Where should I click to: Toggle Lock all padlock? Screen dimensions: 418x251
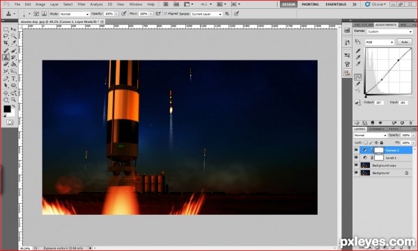[x=382, y=143]
